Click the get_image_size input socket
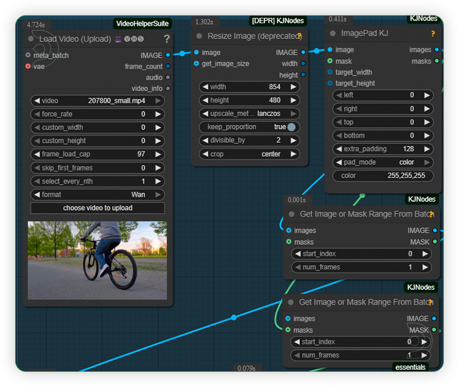 pos(196,64)
